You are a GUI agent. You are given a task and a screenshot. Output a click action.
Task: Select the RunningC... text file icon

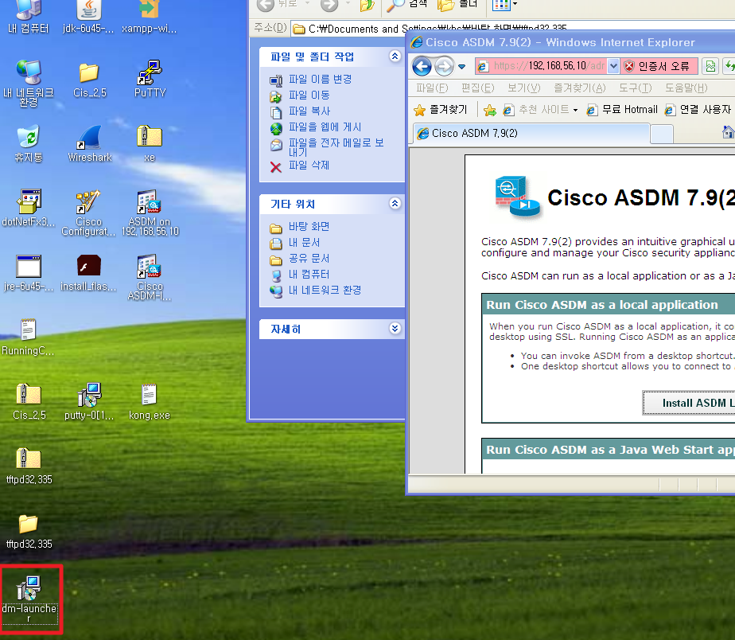[28, 337]
